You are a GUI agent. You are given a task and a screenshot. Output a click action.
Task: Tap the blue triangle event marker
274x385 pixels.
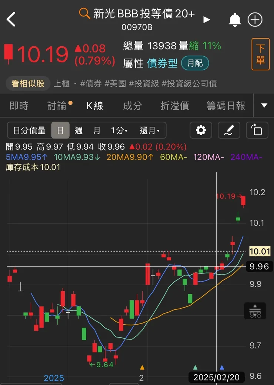[222, 368]
